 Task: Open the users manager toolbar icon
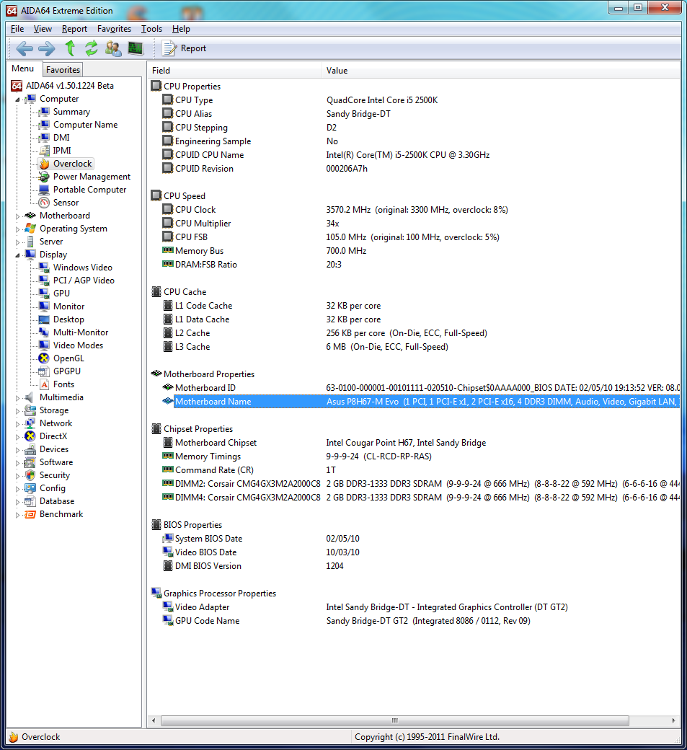click(x=113, y=48)
